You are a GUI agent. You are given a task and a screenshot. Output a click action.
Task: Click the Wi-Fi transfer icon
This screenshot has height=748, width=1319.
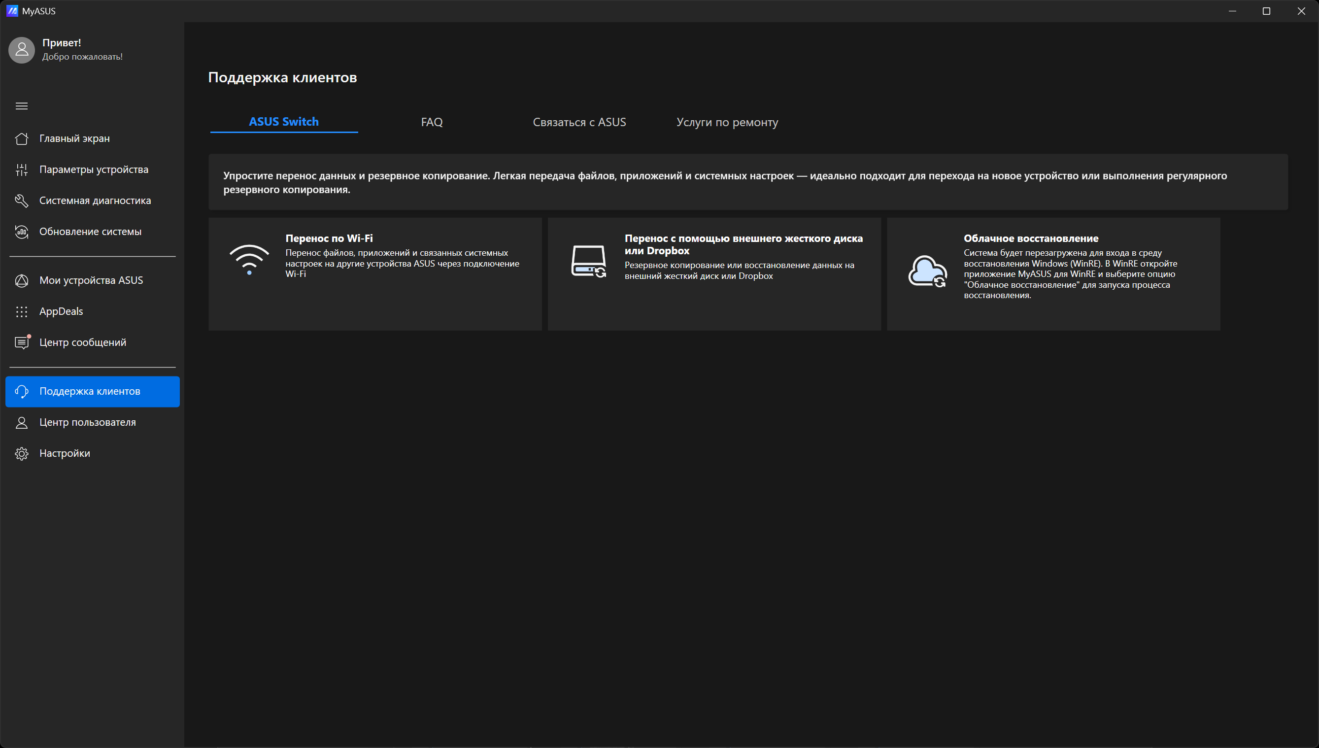tap(249, 260)
